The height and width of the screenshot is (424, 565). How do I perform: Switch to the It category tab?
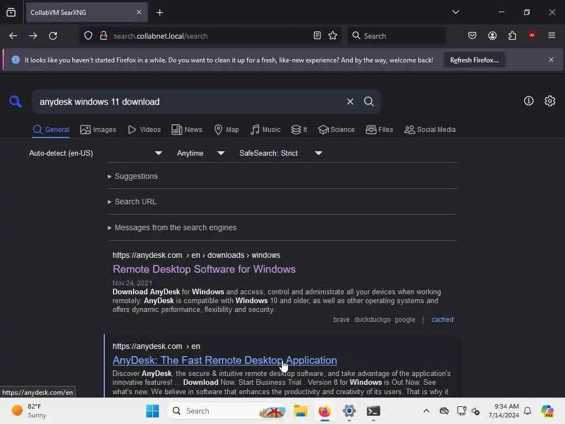coord(299,130)
